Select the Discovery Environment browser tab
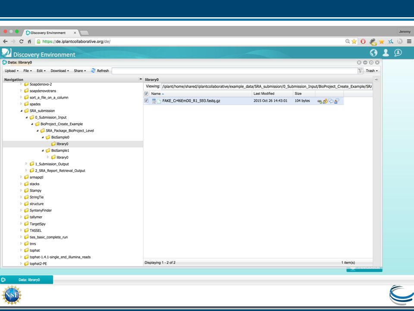 (51, 33)
